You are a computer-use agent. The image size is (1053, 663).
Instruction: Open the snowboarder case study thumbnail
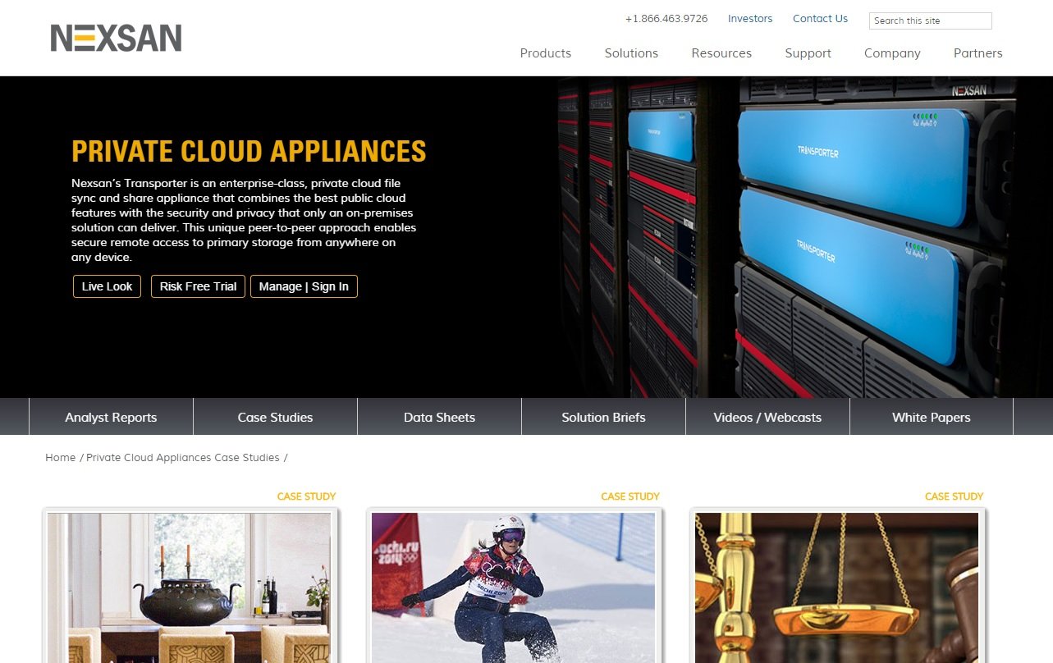tap(513, 588)
